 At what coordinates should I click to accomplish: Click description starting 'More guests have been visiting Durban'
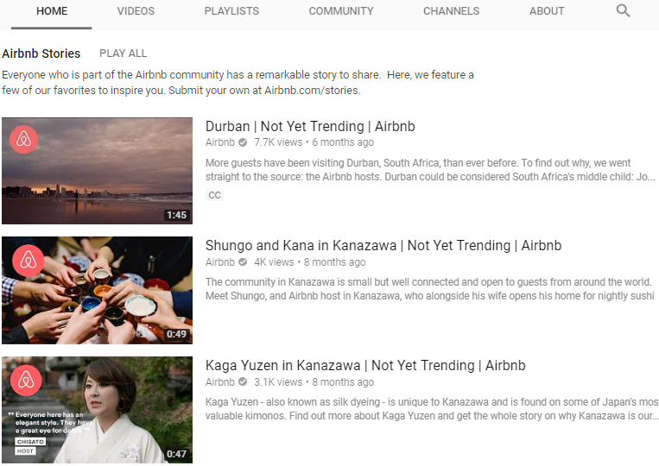pyautogui.click(x=430, y=170)
